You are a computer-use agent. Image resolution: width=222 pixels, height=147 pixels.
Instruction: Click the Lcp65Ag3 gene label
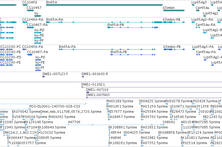(199, 2)
